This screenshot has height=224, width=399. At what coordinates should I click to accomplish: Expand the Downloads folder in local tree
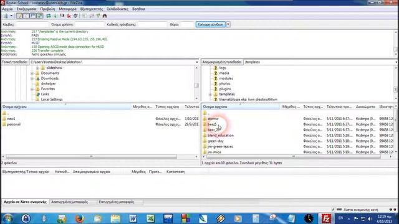pos(32,78)
